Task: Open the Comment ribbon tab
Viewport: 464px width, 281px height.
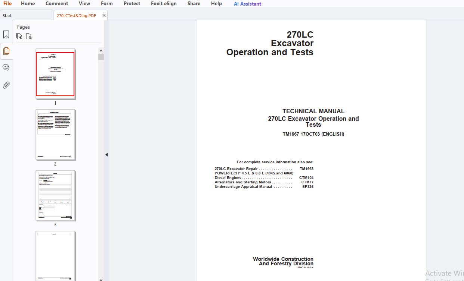Action: point(57,3)
